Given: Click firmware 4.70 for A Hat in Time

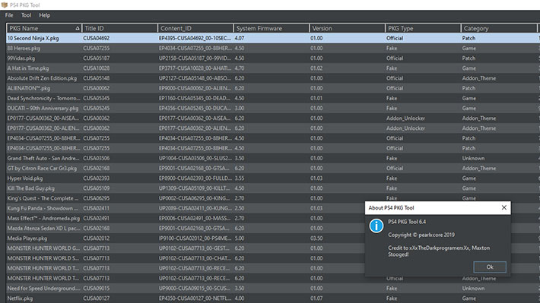Looking at the screenshot, I should click(240, 68).
